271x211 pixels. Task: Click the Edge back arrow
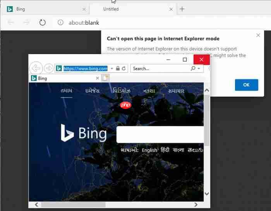11,22
